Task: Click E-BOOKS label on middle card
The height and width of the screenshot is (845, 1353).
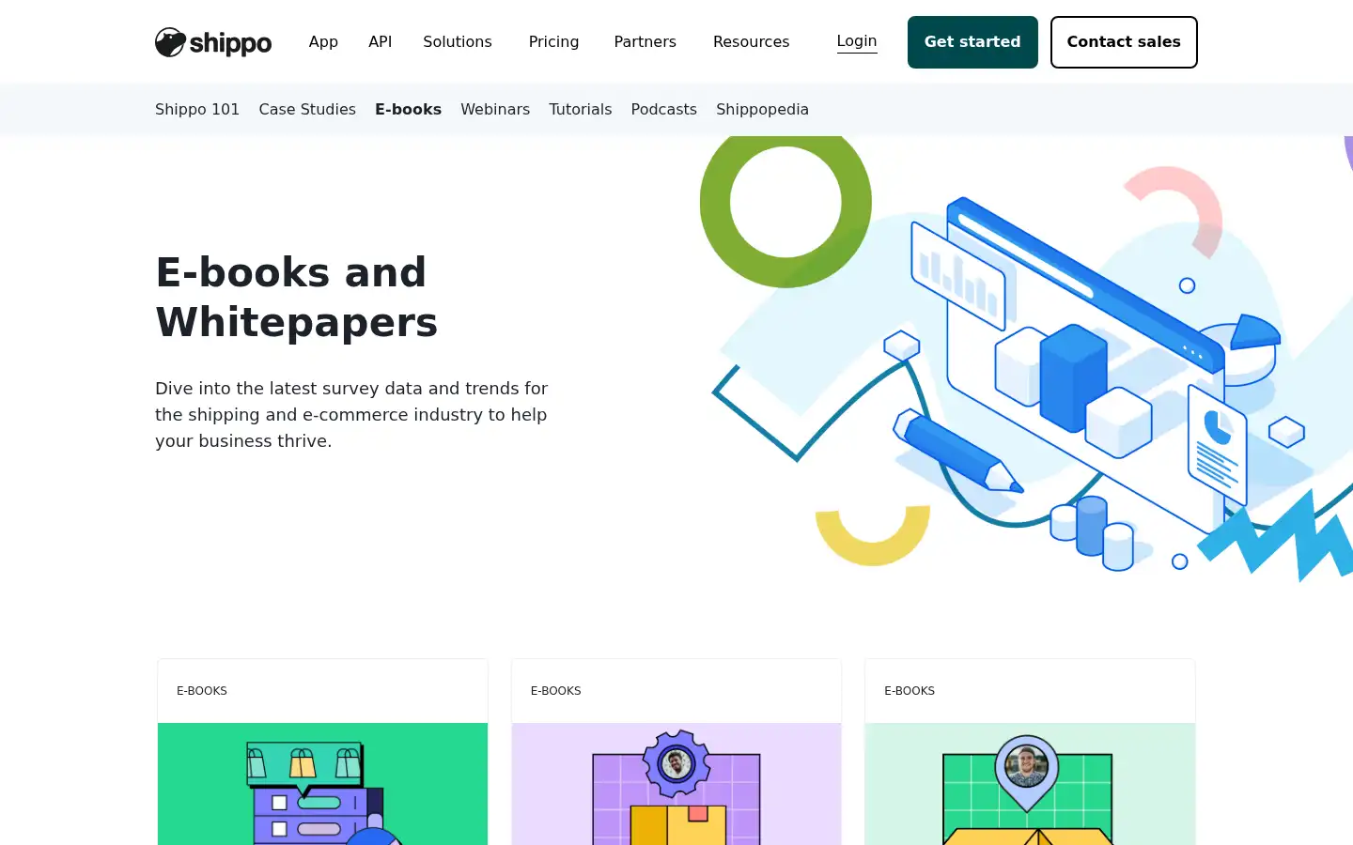Action: [556, 691]
